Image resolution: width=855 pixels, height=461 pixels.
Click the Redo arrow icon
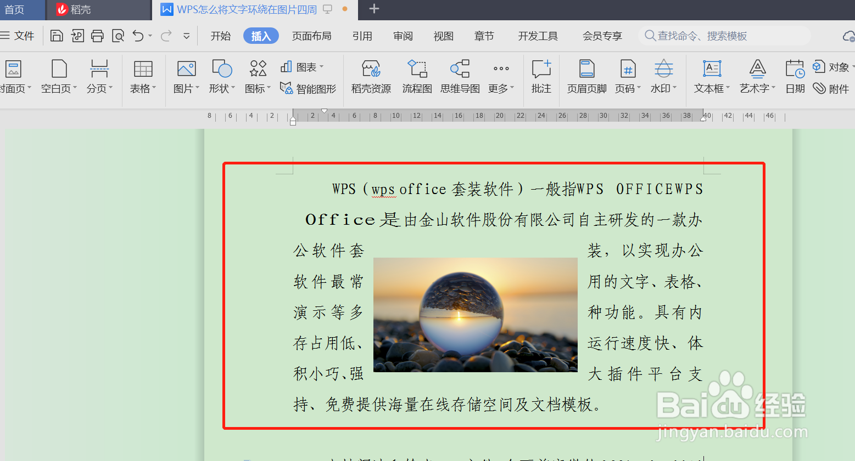point(166,36)
